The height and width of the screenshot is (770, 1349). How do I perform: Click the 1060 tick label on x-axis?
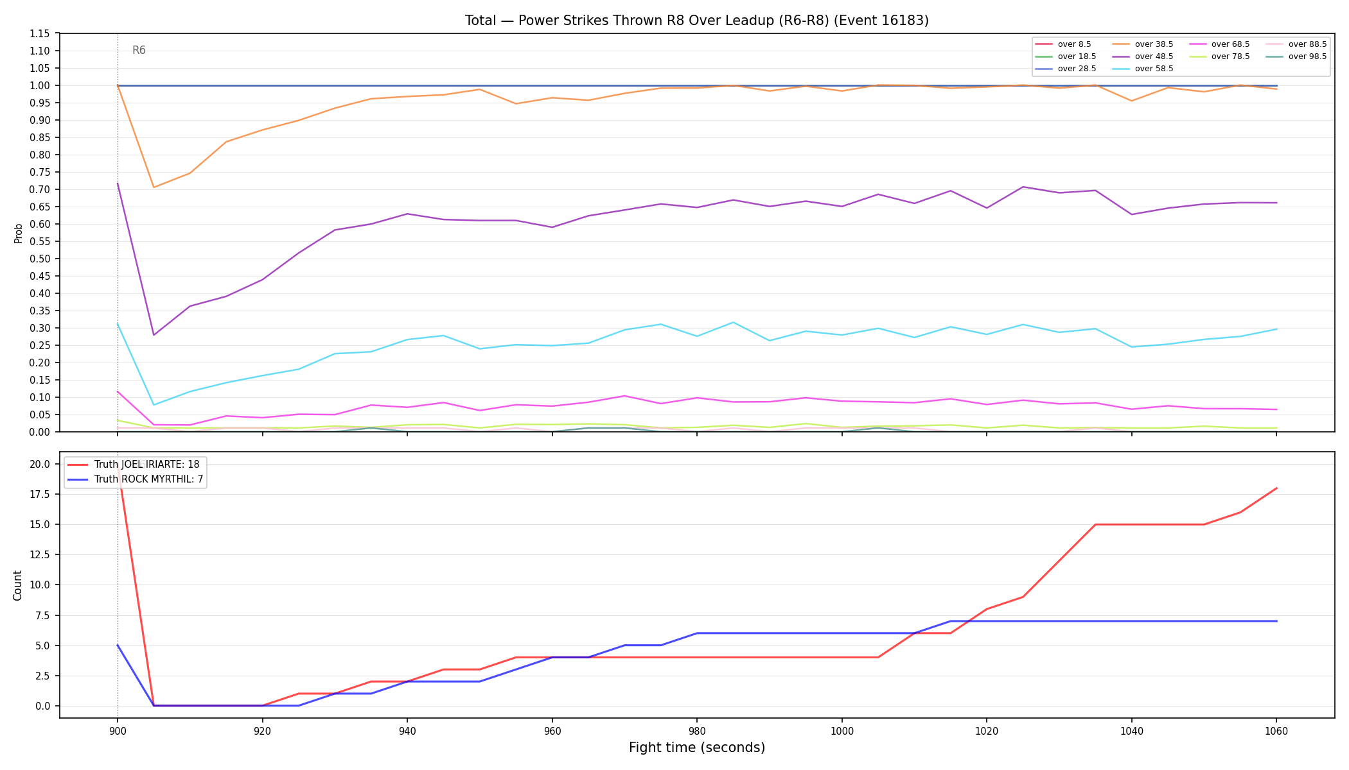[x=1276, y=730]
